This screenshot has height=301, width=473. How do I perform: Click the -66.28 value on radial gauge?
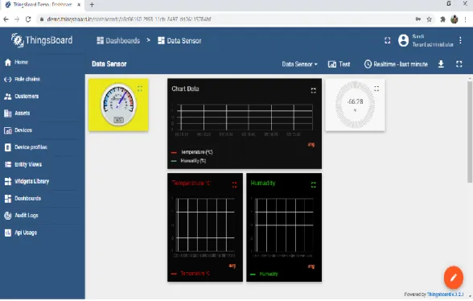(356, 101)
